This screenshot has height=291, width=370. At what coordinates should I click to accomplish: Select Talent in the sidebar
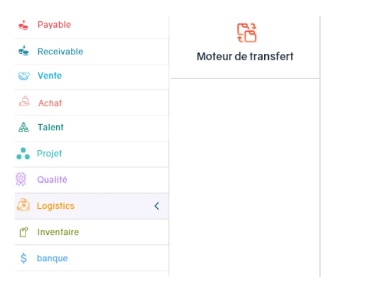pos(50,127)
